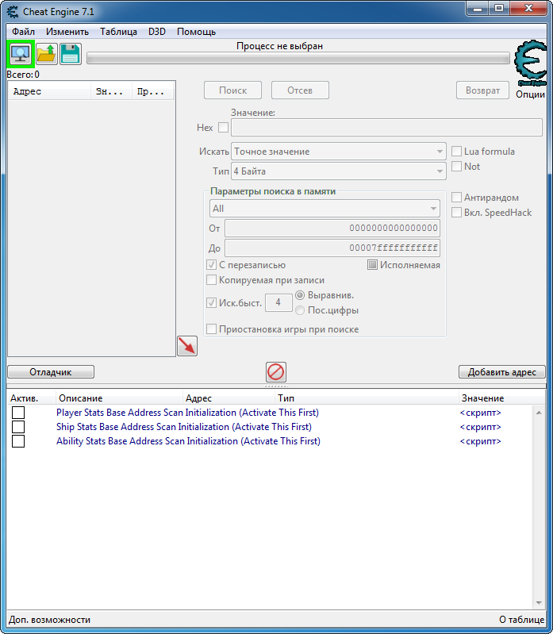This screenshot has width=553, height=634.
Task: Toggle the С перезаписью checkbox
Action: pyautogui.click(x=211, y=265)
